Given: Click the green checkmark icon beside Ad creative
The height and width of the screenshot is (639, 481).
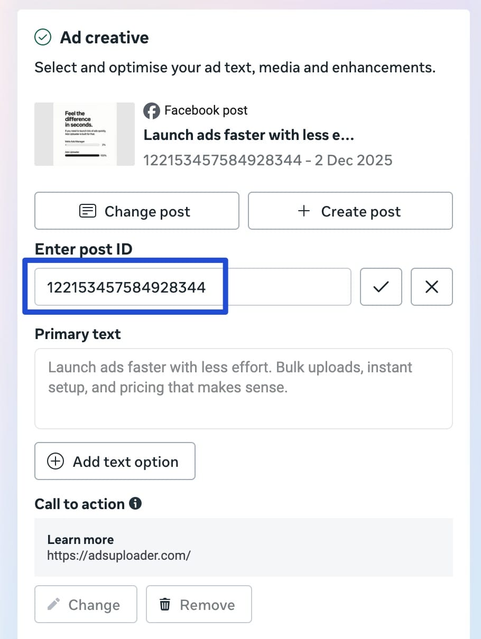Looking at the screenshot, I should [x=42, y=37].
